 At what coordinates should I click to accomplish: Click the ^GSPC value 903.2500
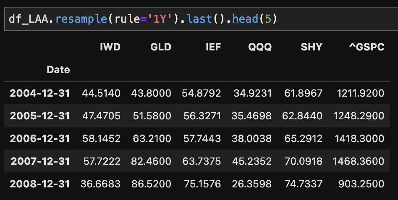point(361,184)
